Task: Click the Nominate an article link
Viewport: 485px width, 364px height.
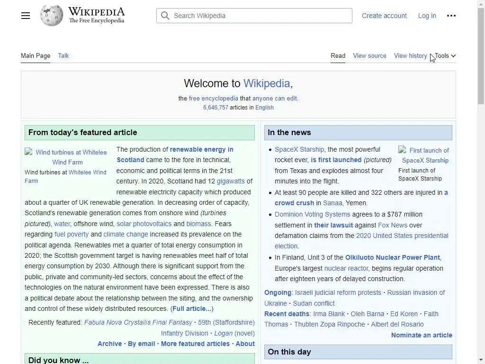Action: (422, 335)
